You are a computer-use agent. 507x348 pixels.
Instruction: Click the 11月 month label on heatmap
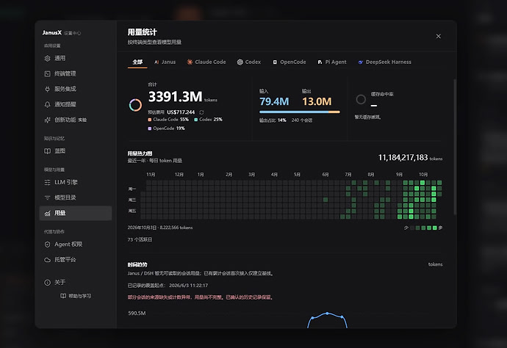pyautogui.click(x=151, y=175)
